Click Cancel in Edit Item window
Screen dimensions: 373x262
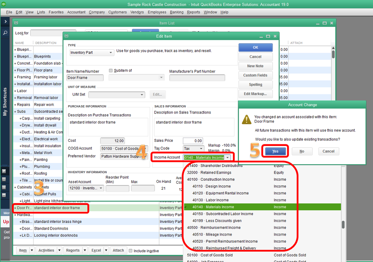coord(255,57)
